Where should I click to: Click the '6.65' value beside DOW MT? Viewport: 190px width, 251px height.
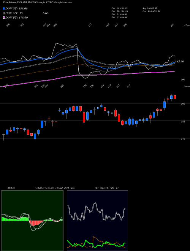tap(46, 13)
